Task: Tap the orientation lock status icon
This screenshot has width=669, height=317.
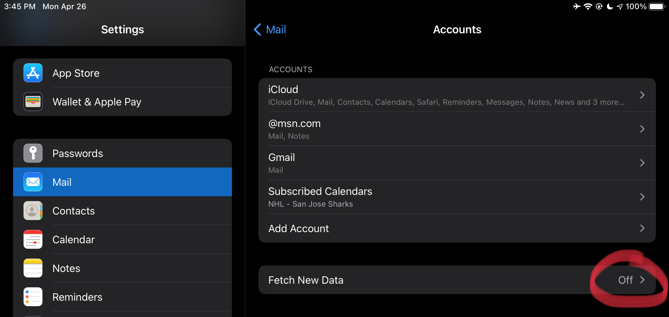Action: pyautogui.click(x=599, y=7)
